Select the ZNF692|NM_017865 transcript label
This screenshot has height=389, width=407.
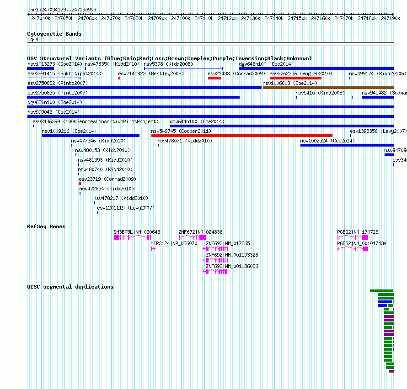pyautogui.click(x=228, y=243)
